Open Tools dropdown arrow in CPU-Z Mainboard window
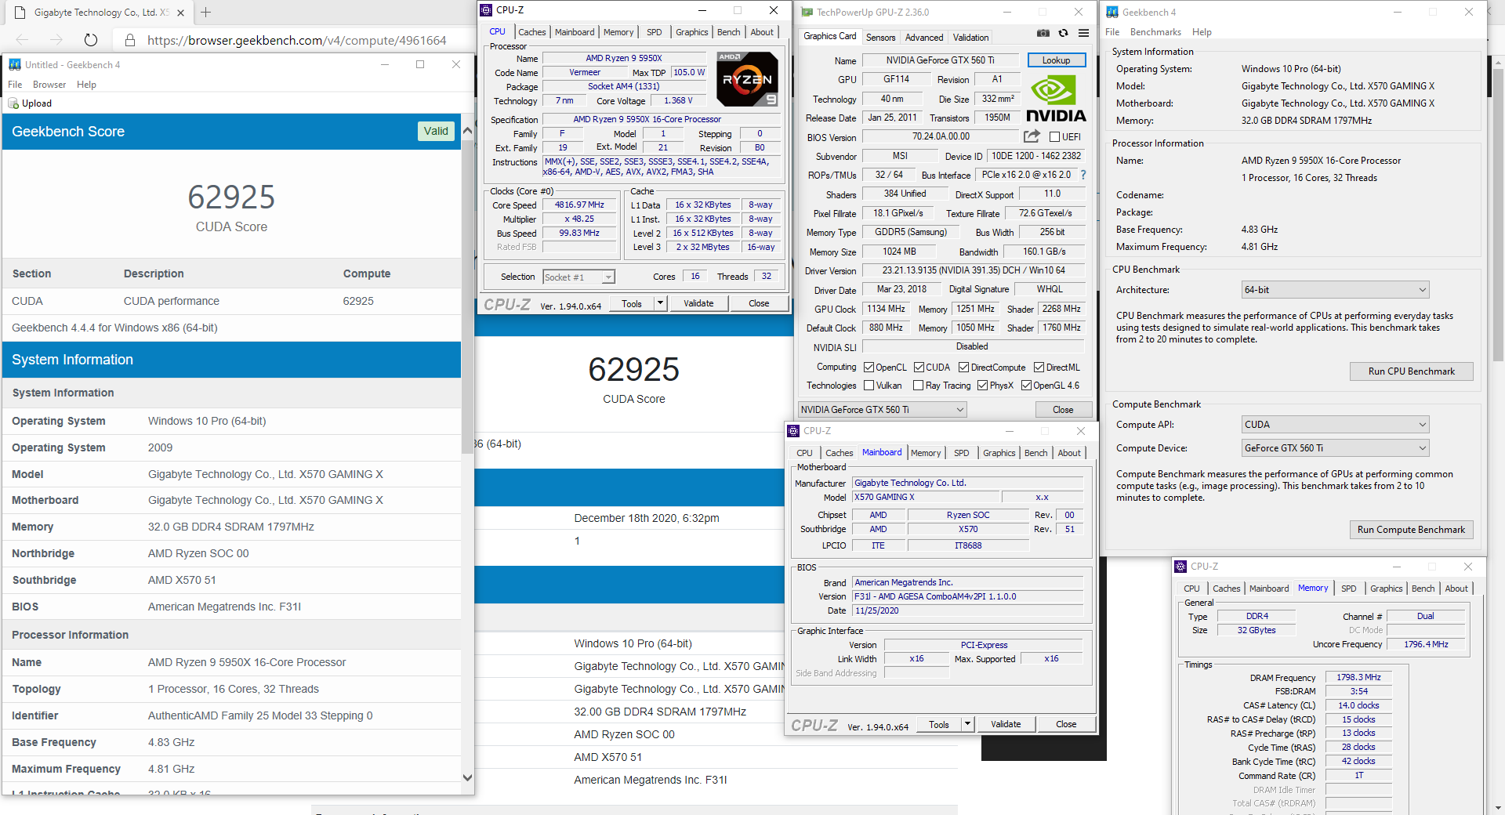The width and height of the screenshot is (1505, 815). click(967, 724)
